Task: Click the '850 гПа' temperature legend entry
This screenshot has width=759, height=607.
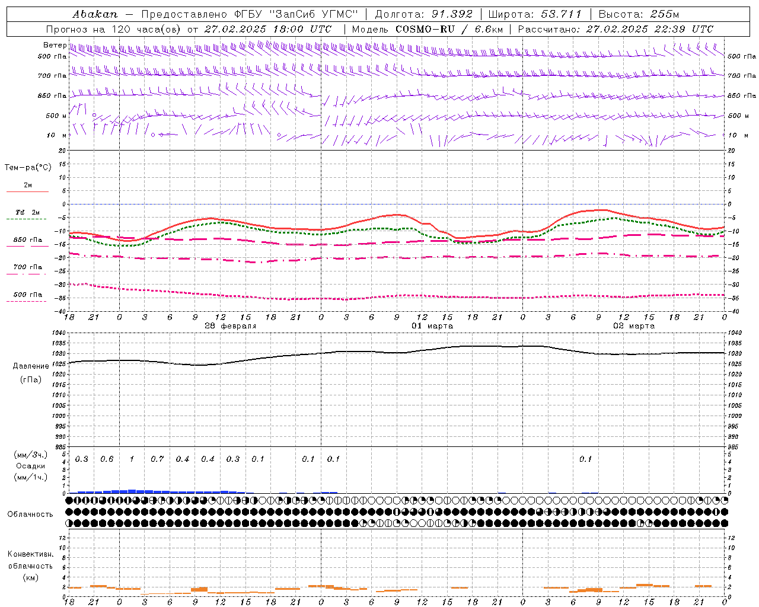Action: [x=28, y=240]
